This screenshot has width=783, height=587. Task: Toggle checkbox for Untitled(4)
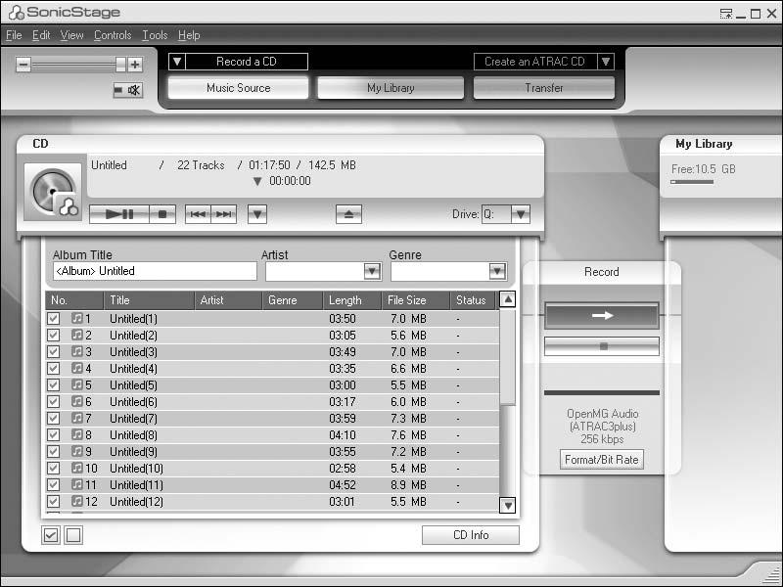pyautogui.click(x=54, y=369)
